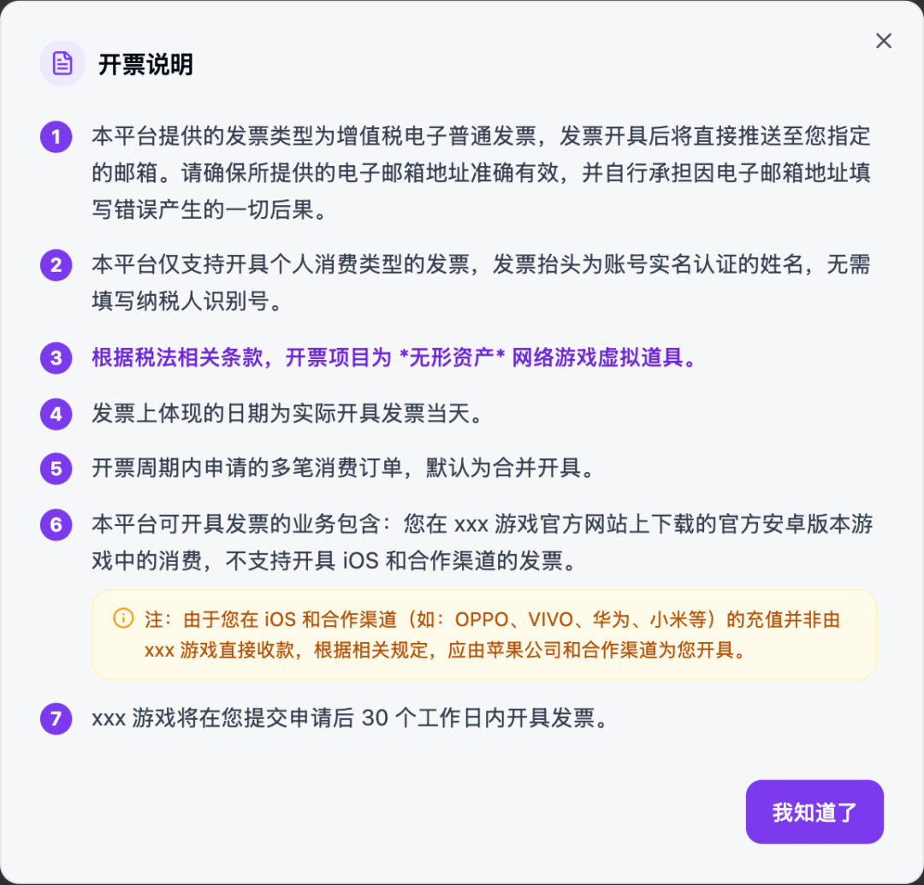Click the orange info icon in the note
924x885 pixels.
(x=123, y=618)
